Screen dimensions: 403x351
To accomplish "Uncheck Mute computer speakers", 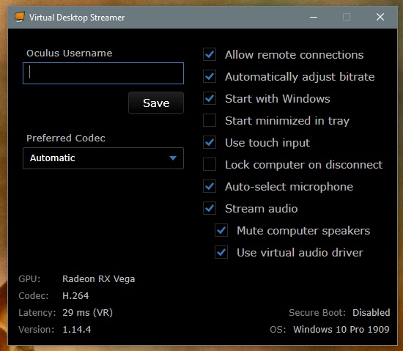I will (x=221, y=230).
